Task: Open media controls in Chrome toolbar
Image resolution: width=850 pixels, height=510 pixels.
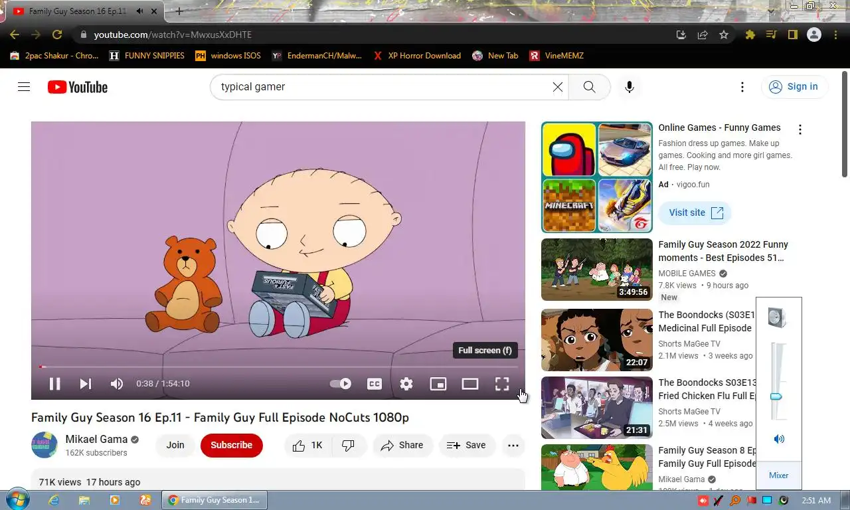Action: (771, 35)
